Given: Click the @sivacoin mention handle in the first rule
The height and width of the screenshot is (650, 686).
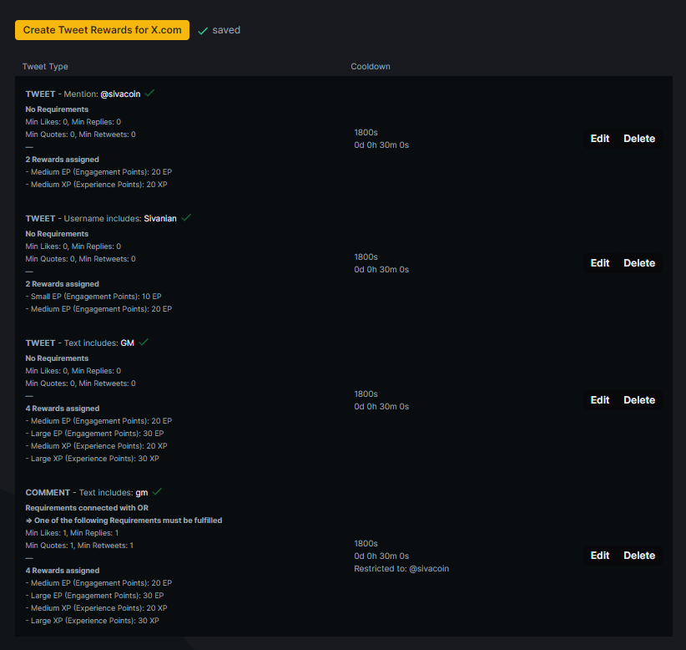Looking at the screenshot, I should click(x=120, y=94).
